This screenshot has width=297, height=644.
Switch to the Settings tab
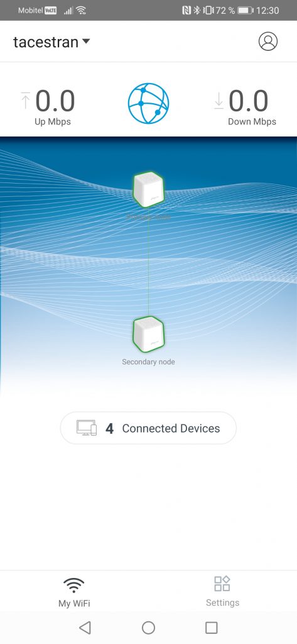[x=222, y=591]
